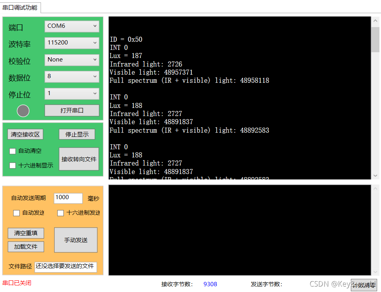Image resolution: width=381 pixels, height=292 pixels.
Task: Enable the 自动发送 auto-send checkbox
Action: click(16, 213)
